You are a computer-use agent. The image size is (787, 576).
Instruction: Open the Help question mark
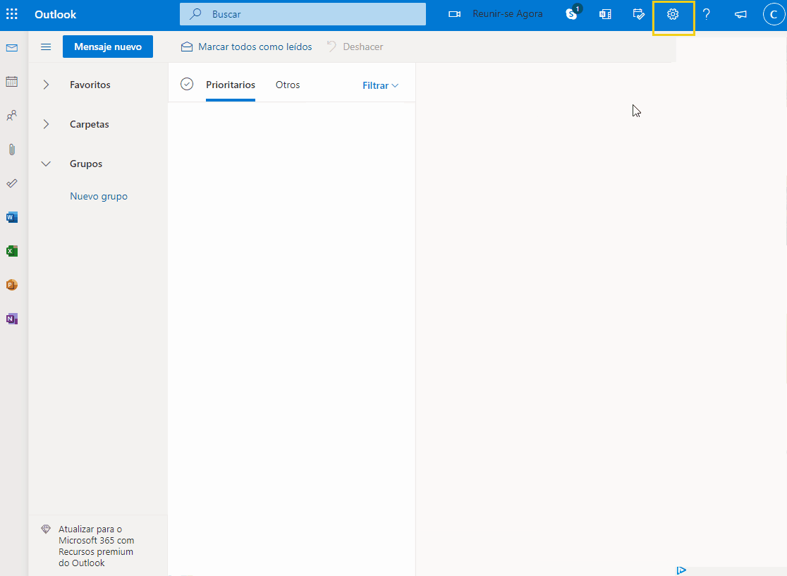click(706, 14)
